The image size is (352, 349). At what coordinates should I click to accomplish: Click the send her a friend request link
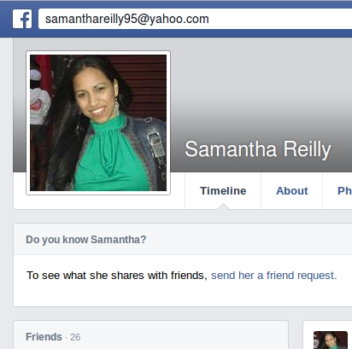point(274,276)
